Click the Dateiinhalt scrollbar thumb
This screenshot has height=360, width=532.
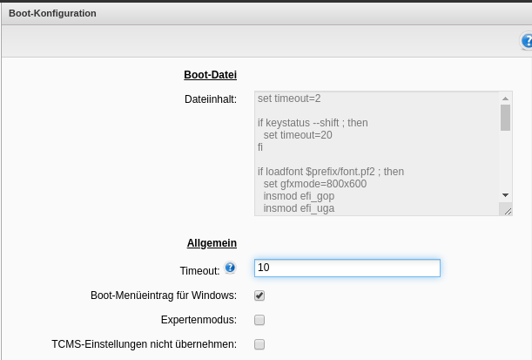(506, 117)
